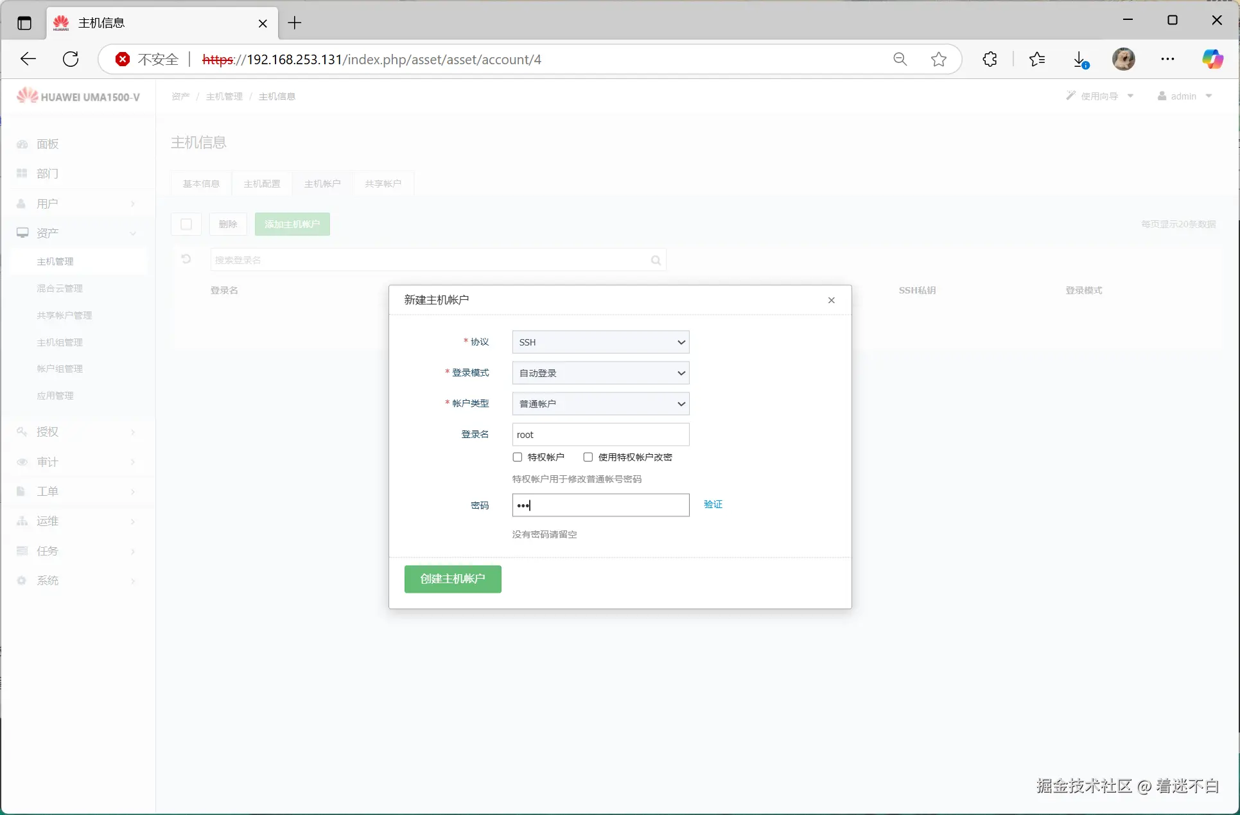Tick the select-all checkbox beside 删除
The width and height of the screenshot is (1240, 815).
[x=186, y=224]
